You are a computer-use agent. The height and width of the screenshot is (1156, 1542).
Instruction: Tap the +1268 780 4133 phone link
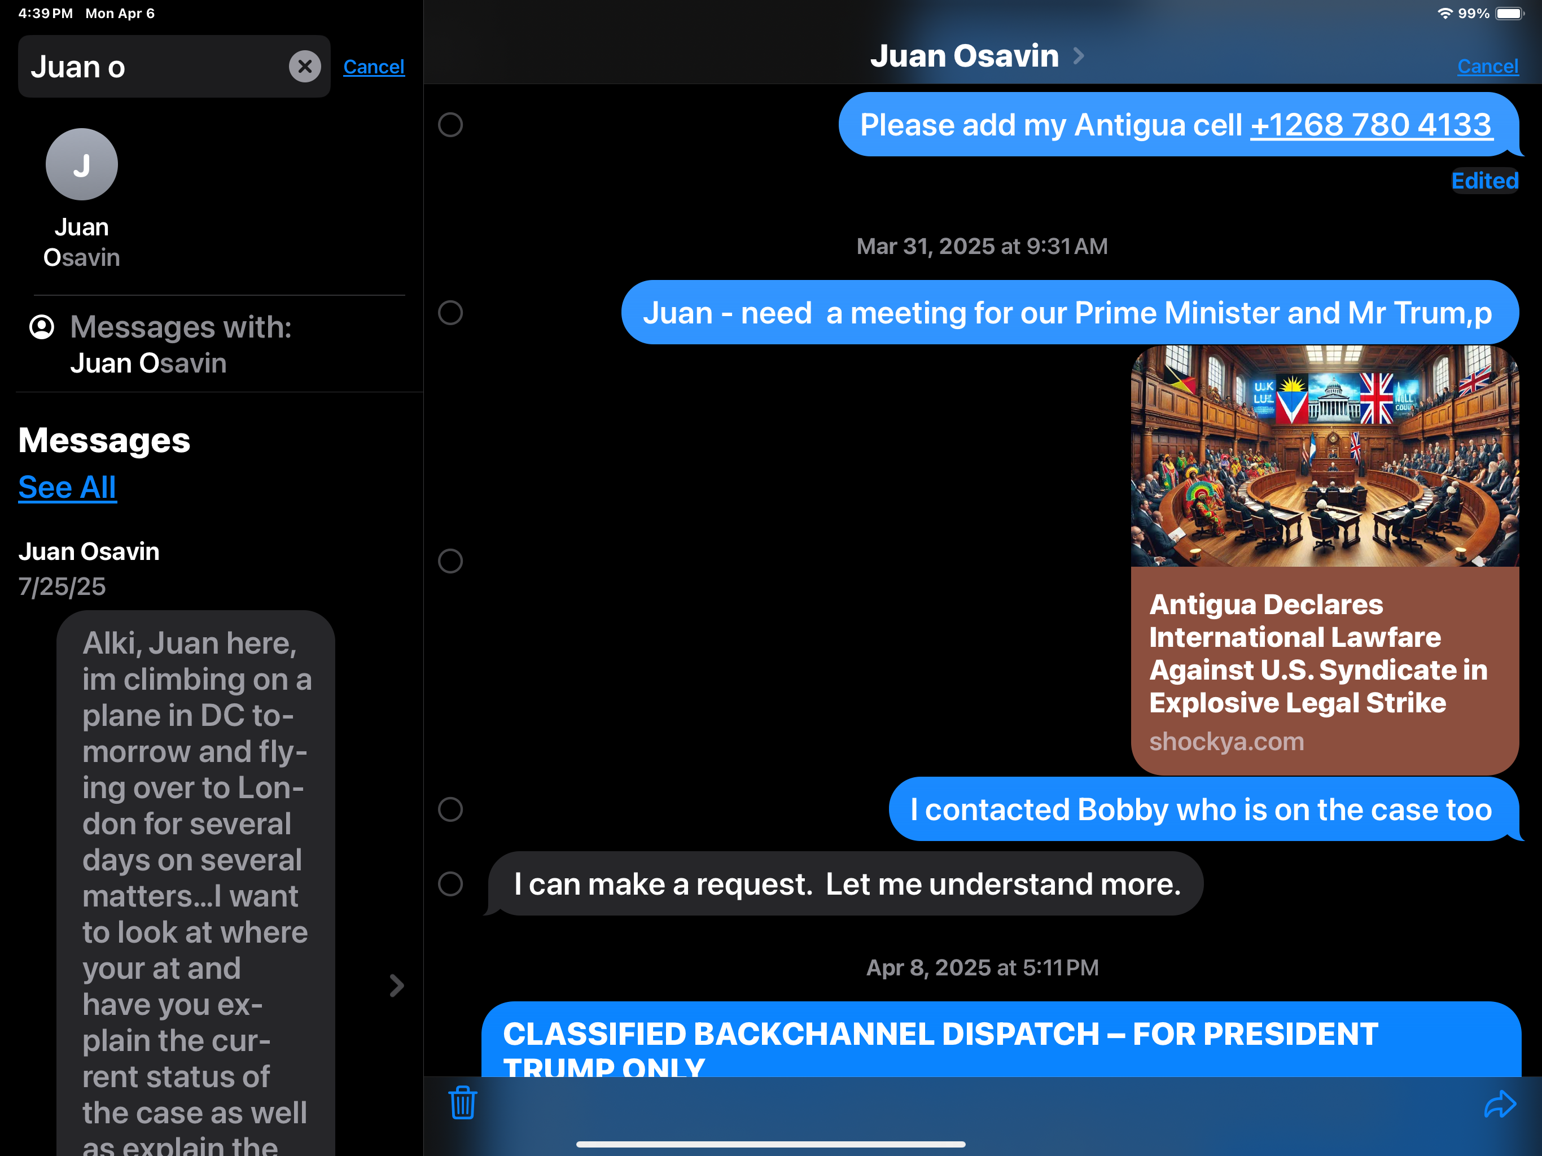1370,125
